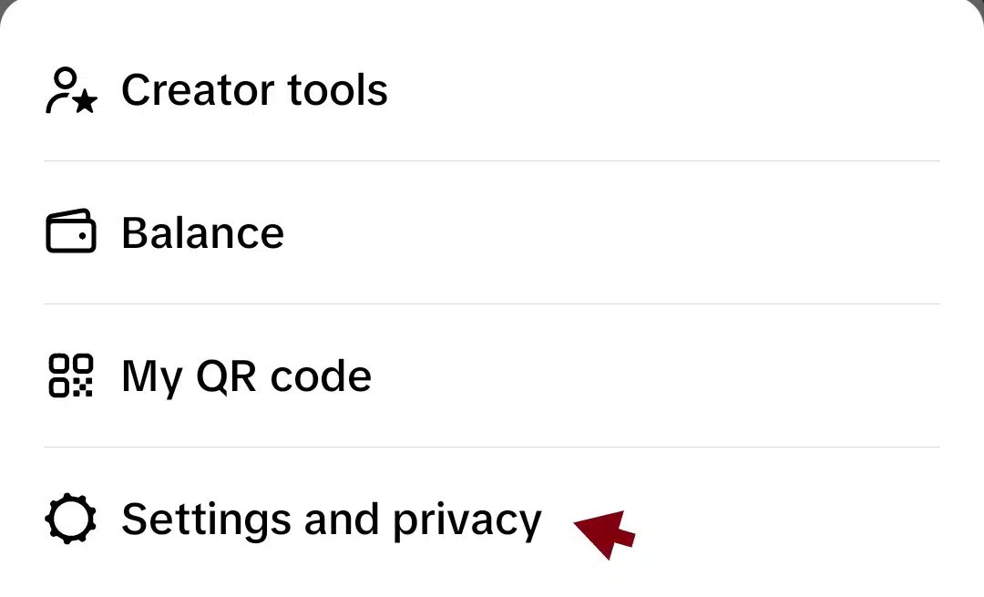This screenshot has width=984, height=597.
Task: Tap blank right side of Settings row
Action: click(x=791, y=520)
